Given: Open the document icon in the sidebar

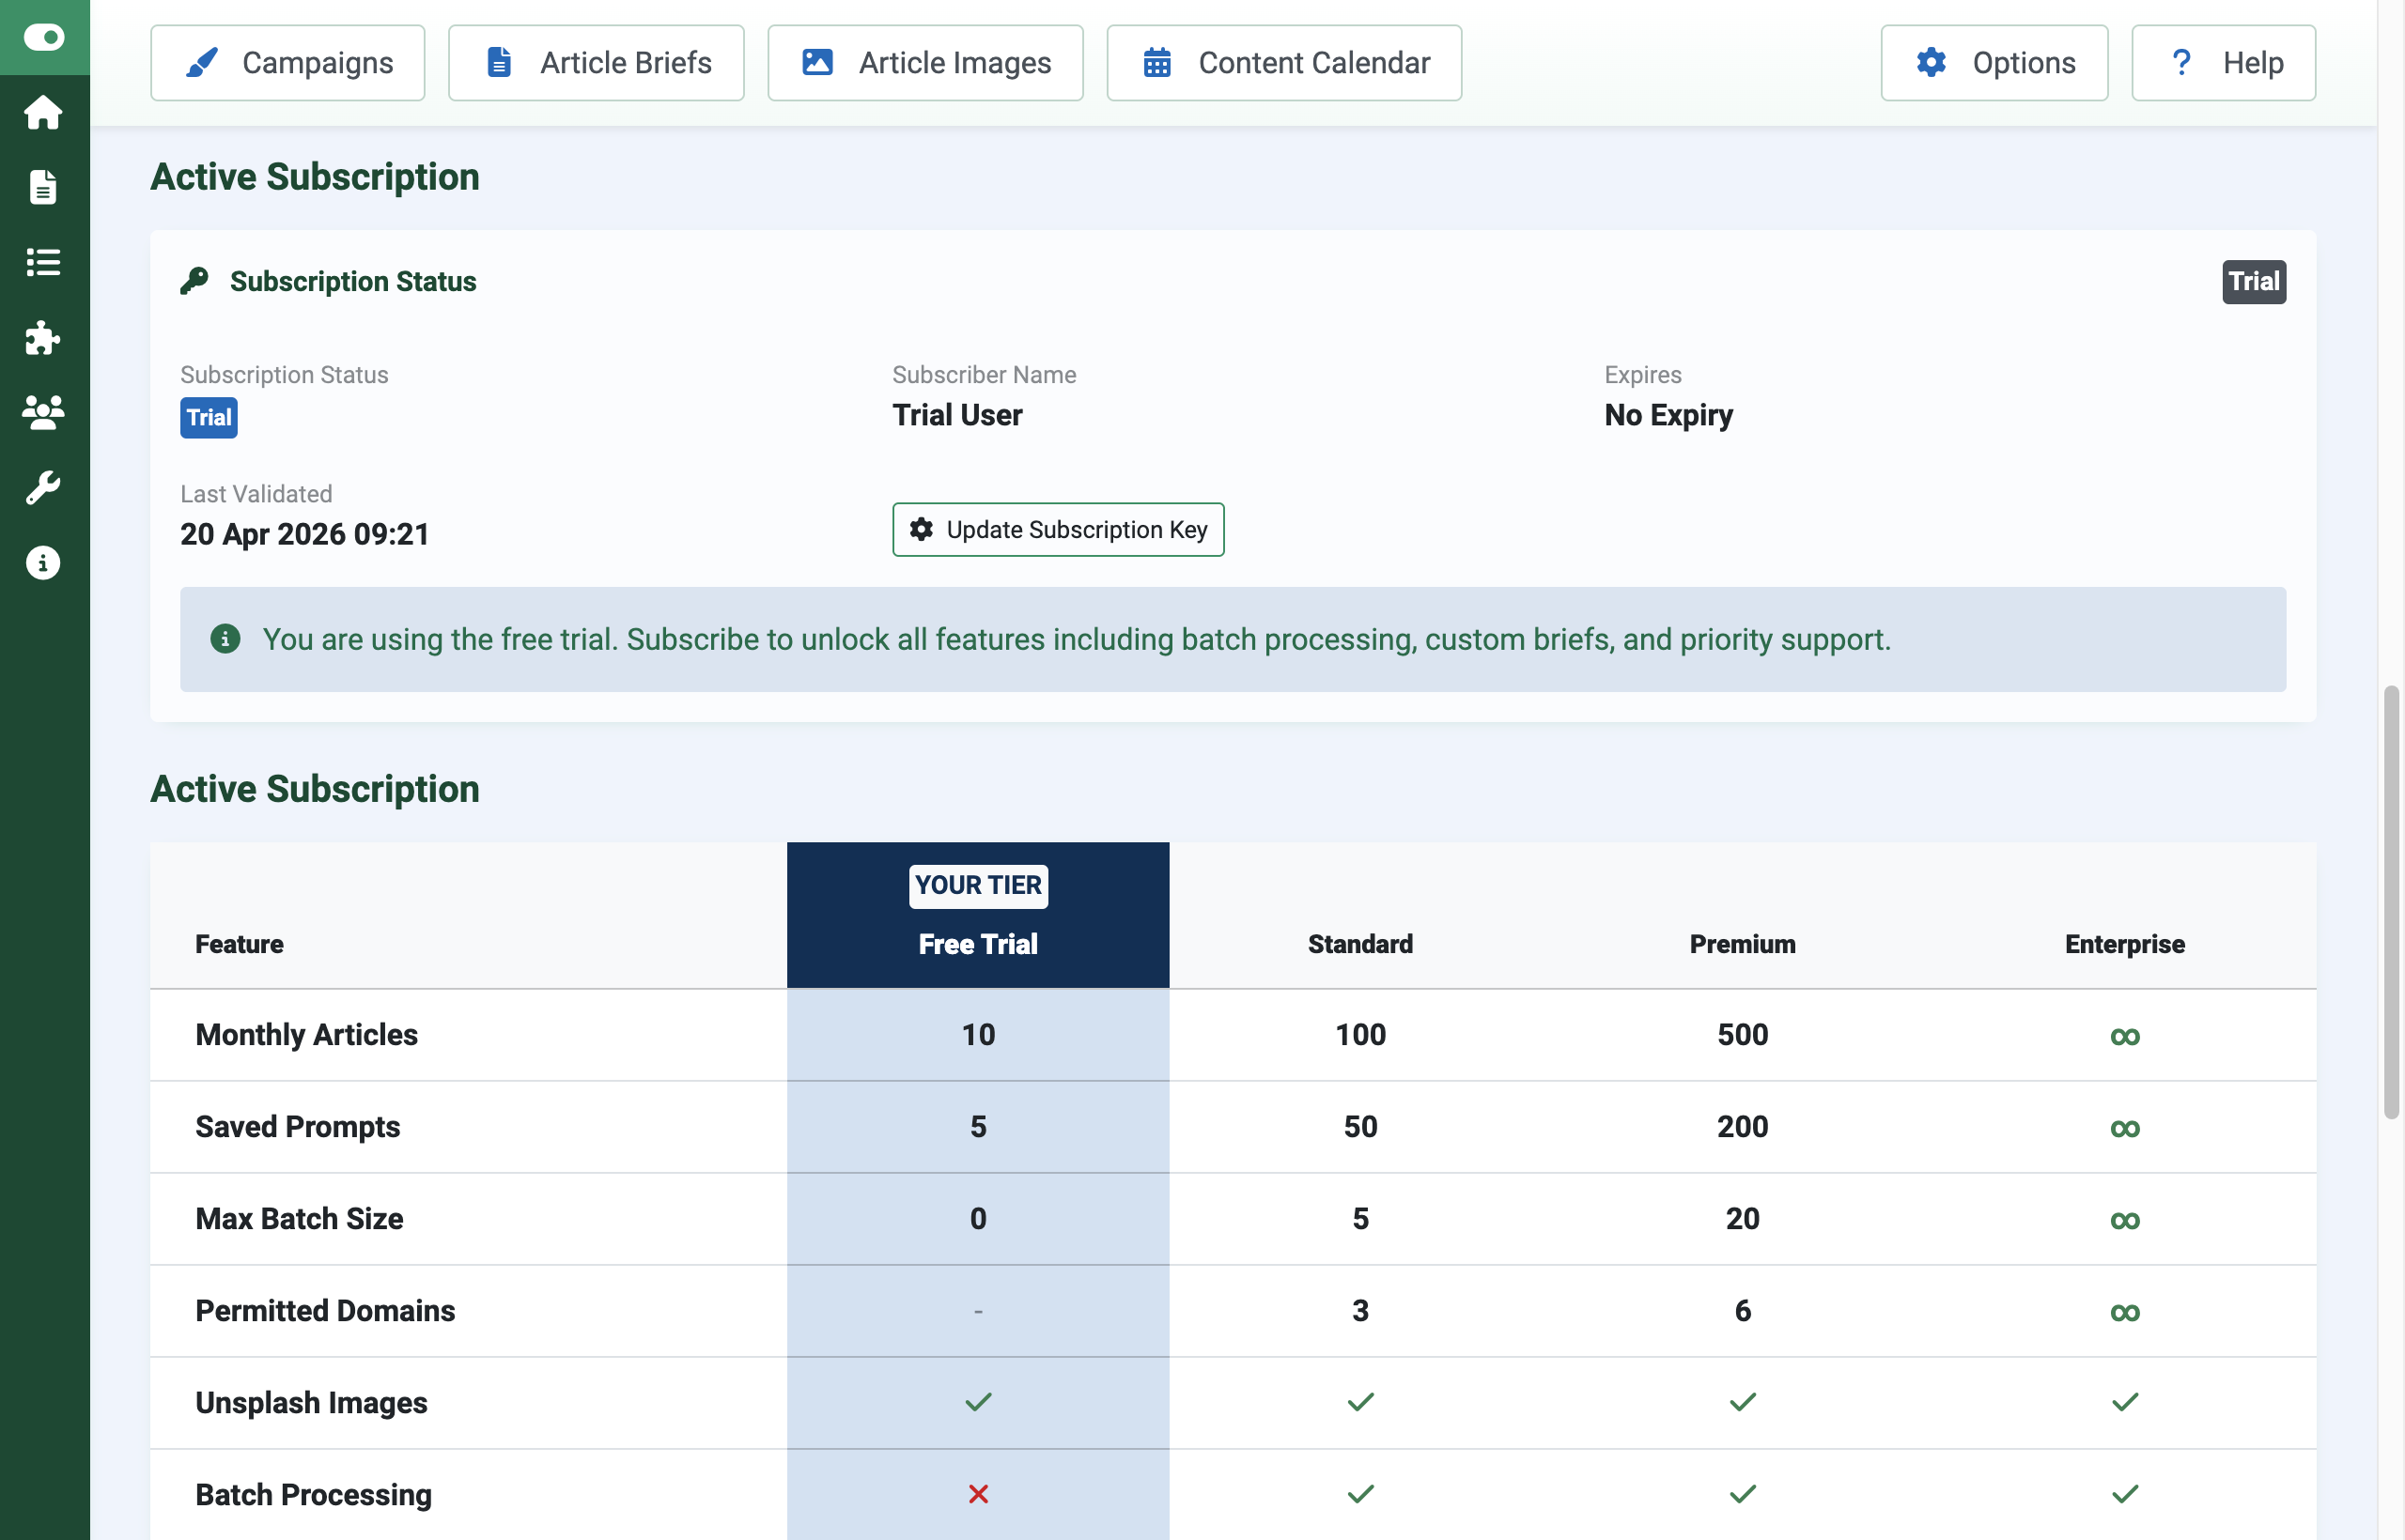Looking at the screenshot, I should pos(44,187).
